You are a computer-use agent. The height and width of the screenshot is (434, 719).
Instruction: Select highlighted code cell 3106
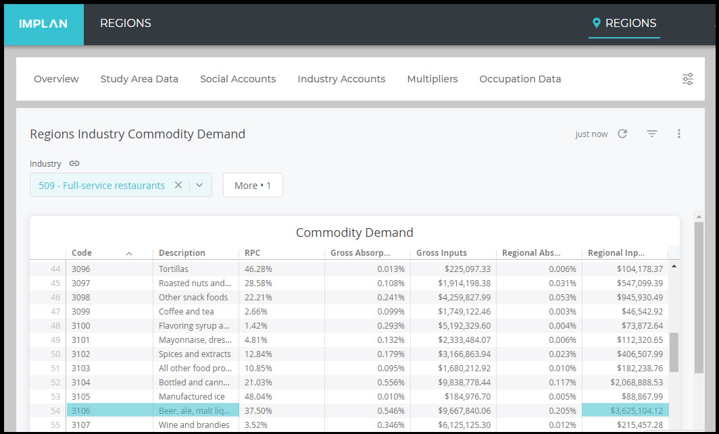pos(109,410)
